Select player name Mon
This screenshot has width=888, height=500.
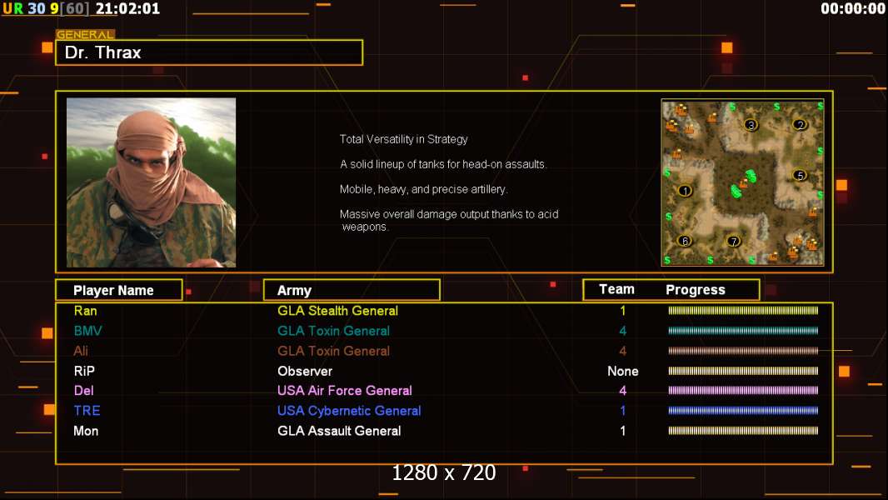click(x=86, y=431)
